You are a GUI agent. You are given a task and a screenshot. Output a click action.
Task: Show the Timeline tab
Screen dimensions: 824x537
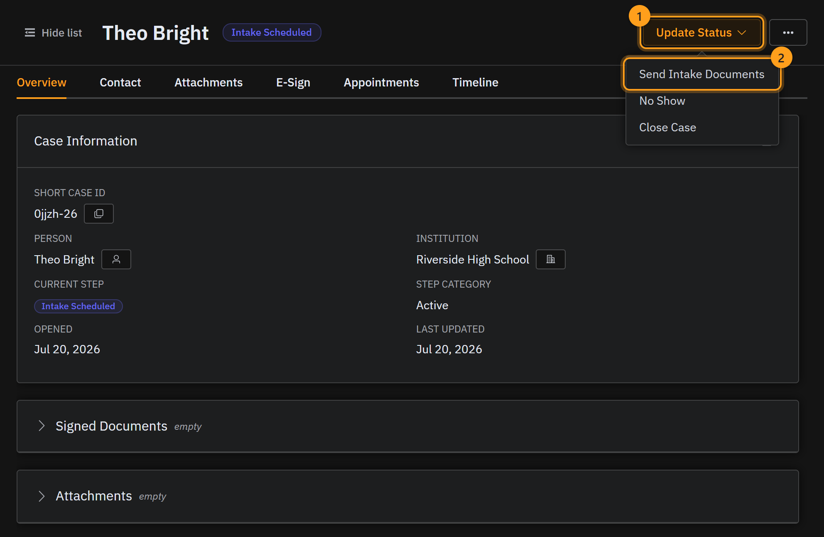point(475,82)
